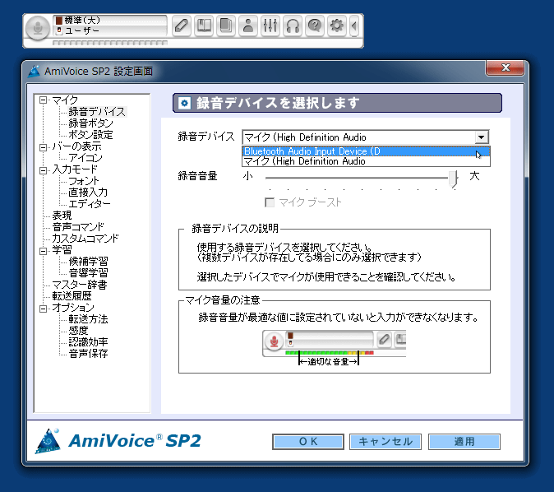The width and height of the screenshot is (554, 492).
Task: Click the 録音音量 slider thumb
Action: tap(453, 179)
